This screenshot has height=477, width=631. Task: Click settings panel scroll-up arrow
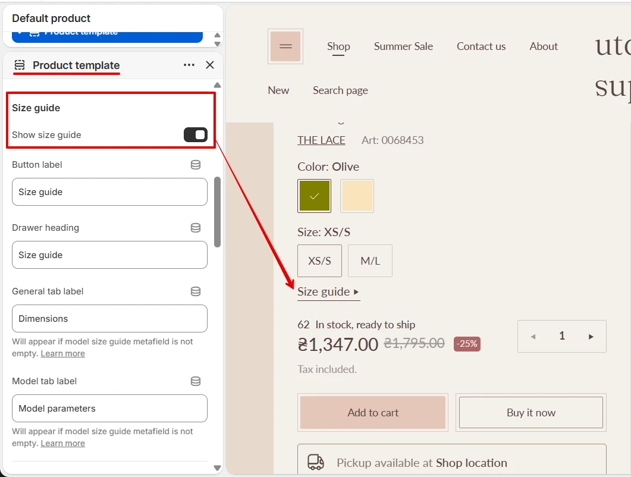[x=217, y=85]
